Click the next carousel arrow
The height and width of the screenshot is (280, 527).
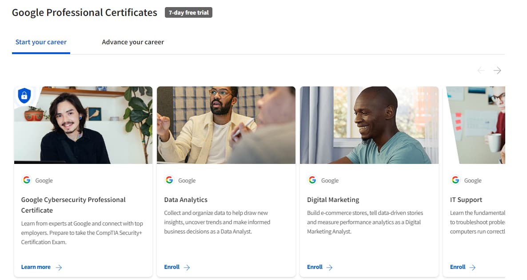click(x=497, y=70)
